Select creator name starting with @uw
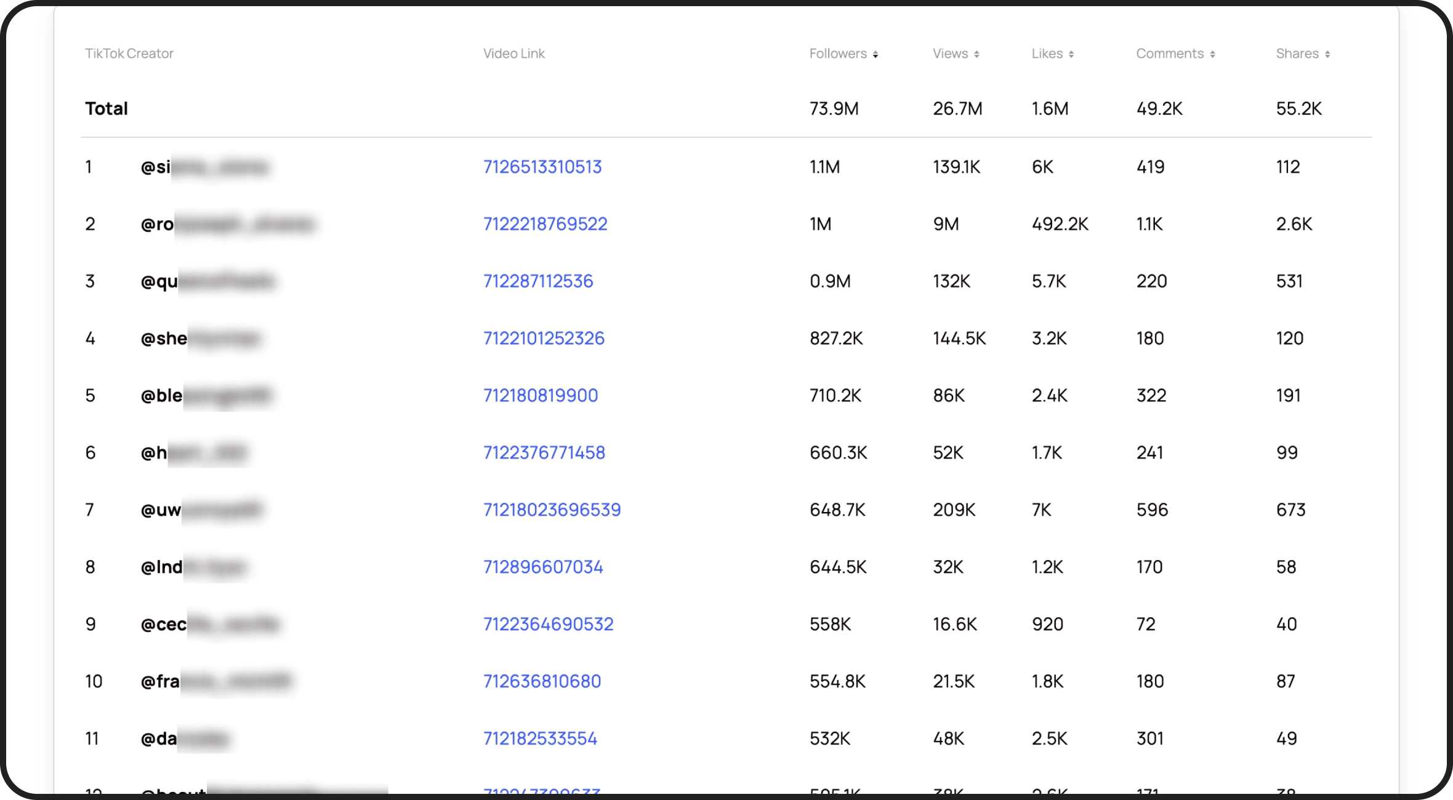Screen dimensions: 1453x800 pos(201,510)
